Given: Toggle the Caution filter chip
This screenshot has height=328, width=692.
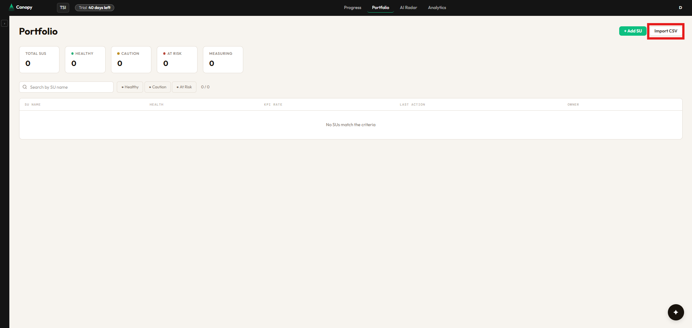Looking at the screenshot, I should click(x=158, y=87).
